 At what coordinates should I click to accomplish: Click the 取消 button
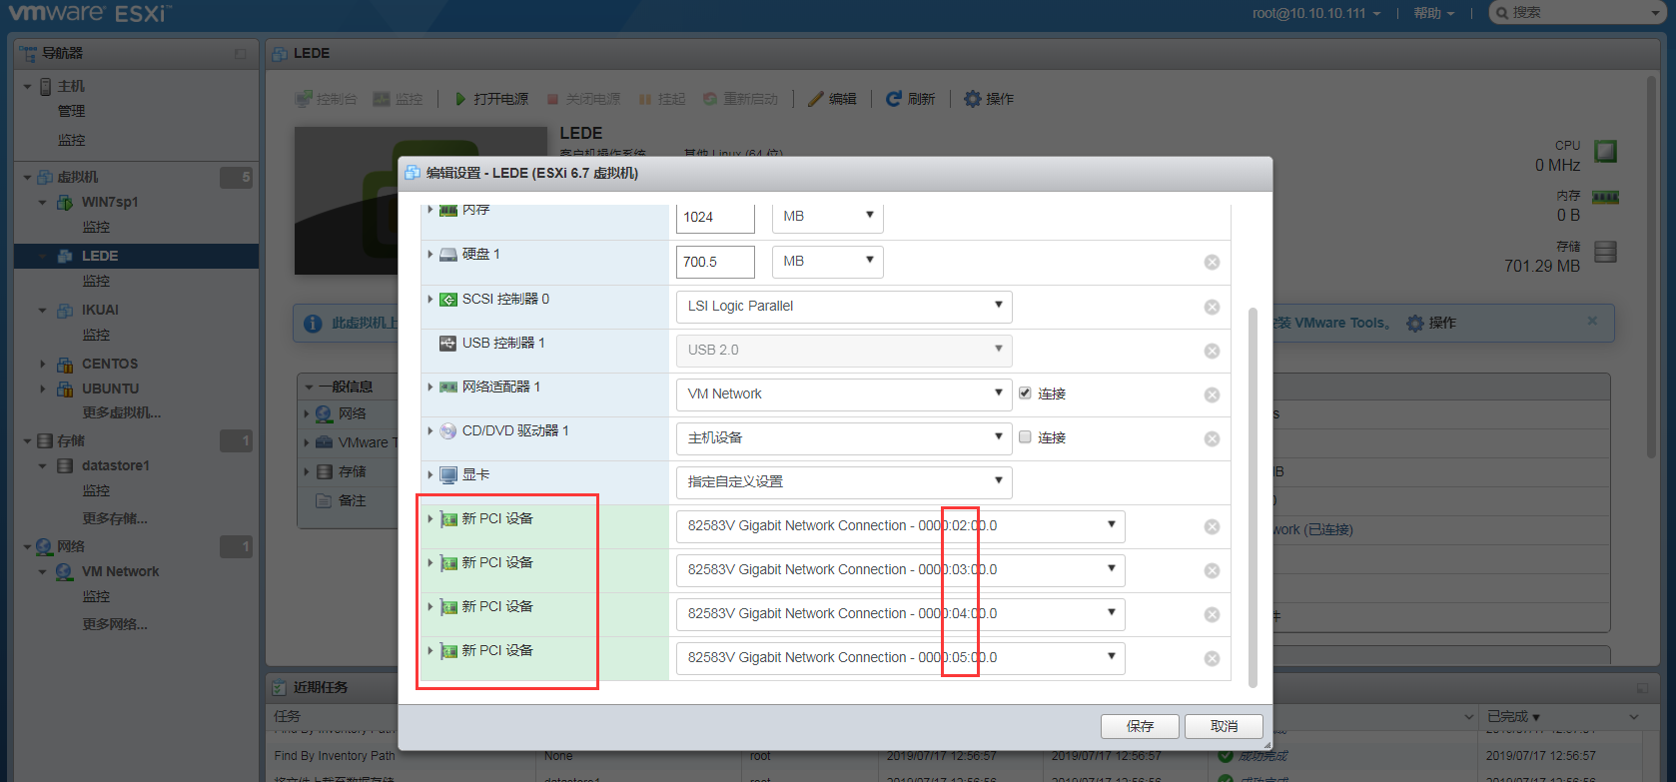(1224, 726)
